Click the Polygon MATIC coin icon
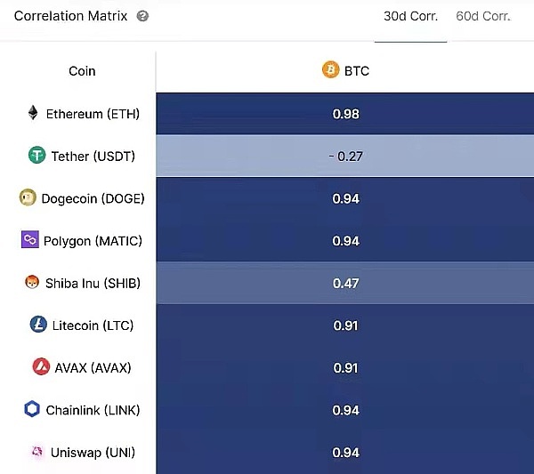534x474 pixels. pyautogui.click(x=29, y=240)
